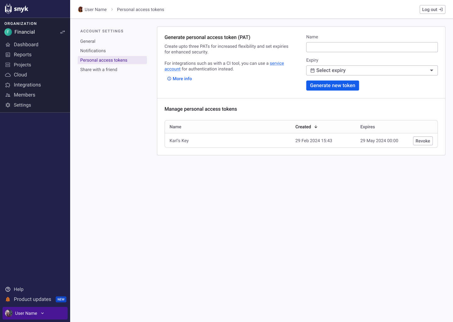Click the Settings gear icon

8,105
